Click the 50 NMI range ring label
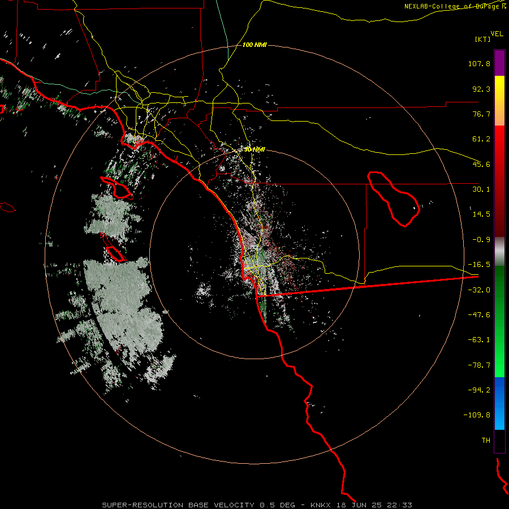 (x=255, y=150)
